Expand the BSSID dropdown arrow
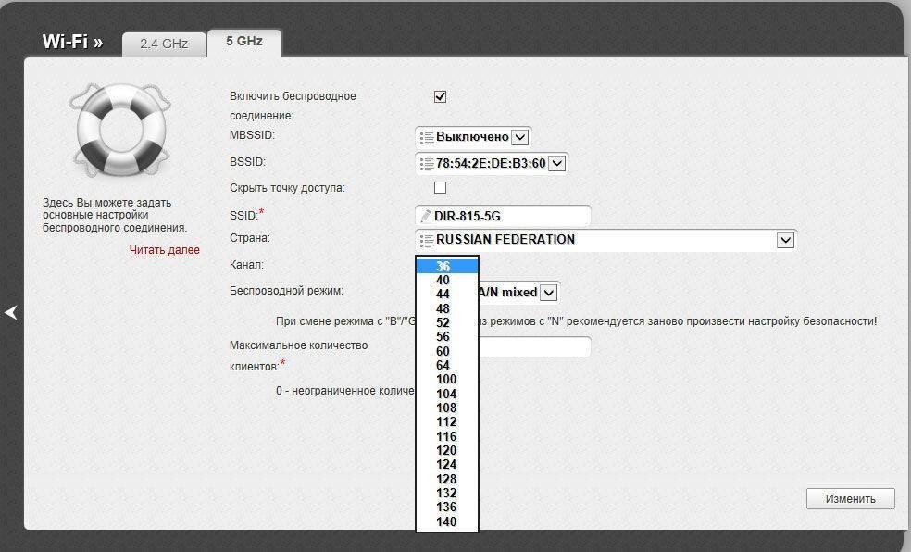This screenshot has height=552, width=911. (x=556, y=164)
